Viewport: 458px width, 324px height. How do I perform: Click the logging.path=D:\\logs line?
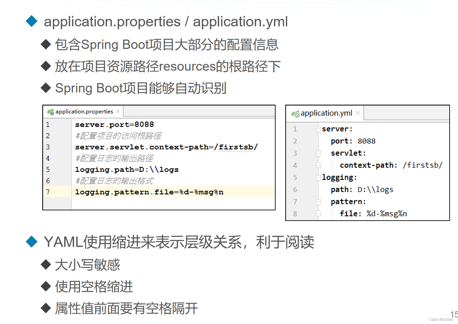coord(127,169)
